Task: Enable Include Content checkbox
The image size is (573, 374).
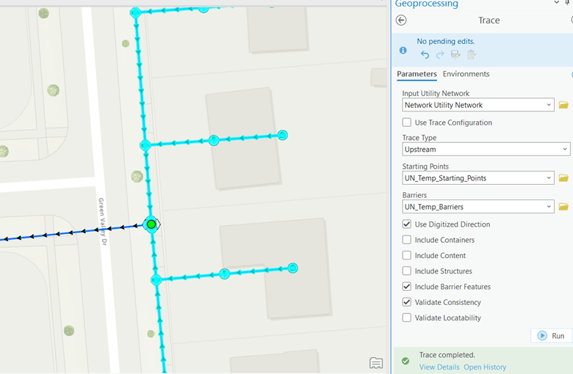Action: pos(407,255)
